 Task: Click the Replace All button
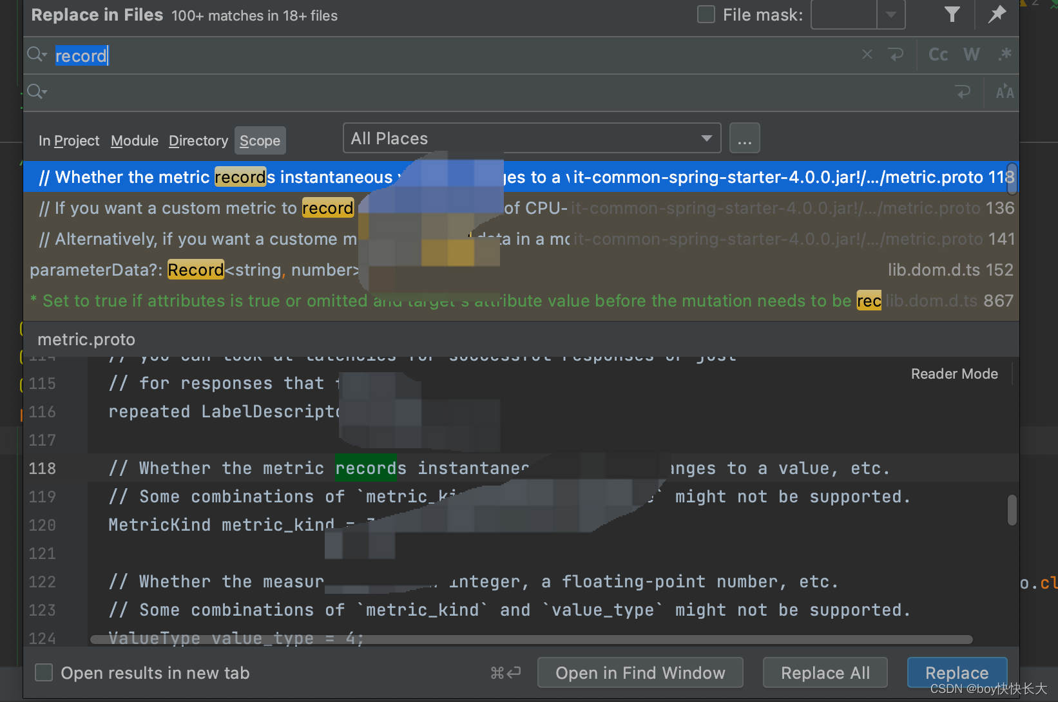(x=825, y=672)
